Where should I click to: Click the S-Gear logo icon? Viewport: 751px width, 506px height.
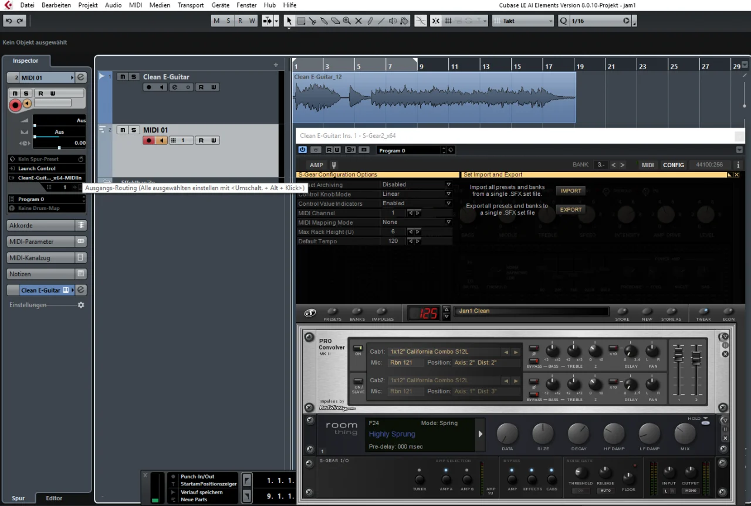point(310,313)
